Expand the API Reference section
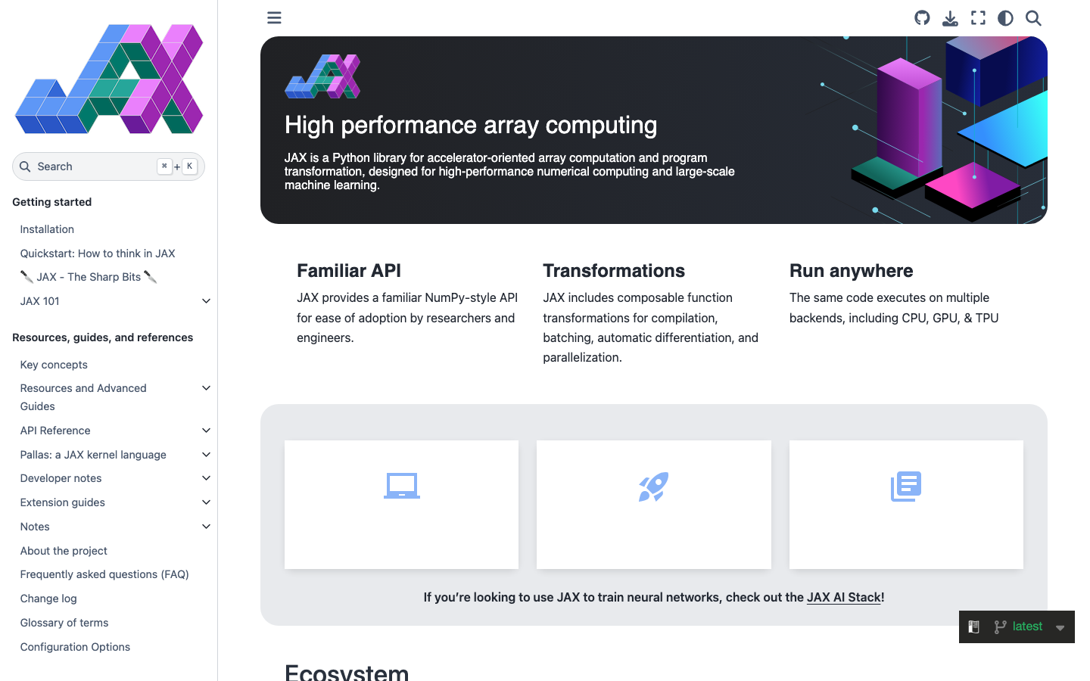 pos(206,431)
